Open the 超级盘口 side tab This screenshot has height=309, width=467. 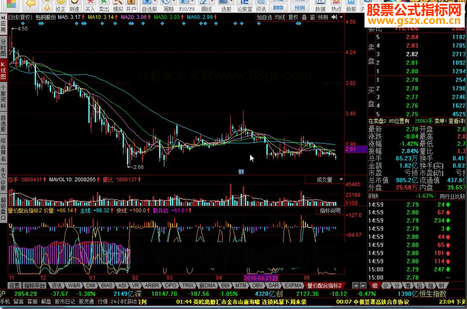pos(3,209)
